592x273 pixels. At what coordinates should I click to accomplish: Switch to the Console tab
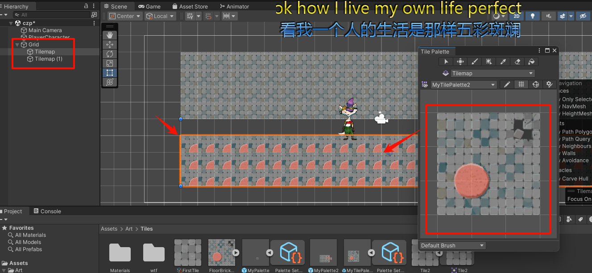[47, 211]
